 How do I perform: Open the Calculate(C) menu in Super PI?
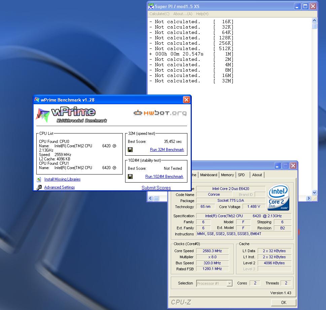[x=159, y=14]
